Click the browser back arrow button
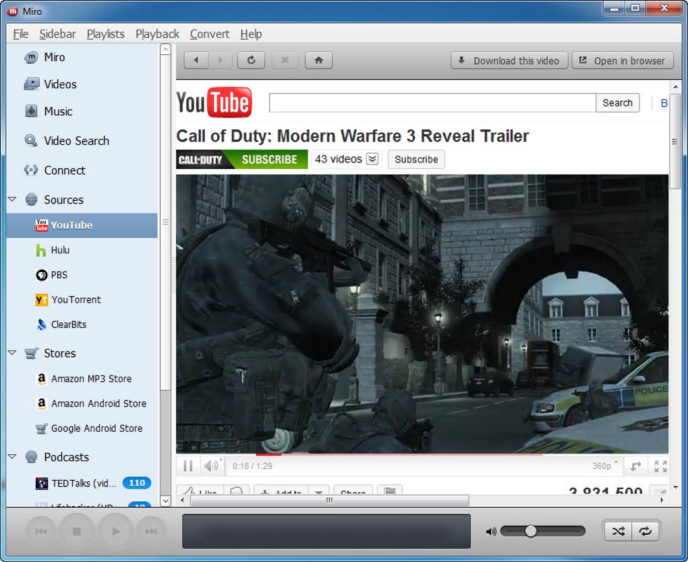Screen dimensions: 688x562 [x=196, y=60]
